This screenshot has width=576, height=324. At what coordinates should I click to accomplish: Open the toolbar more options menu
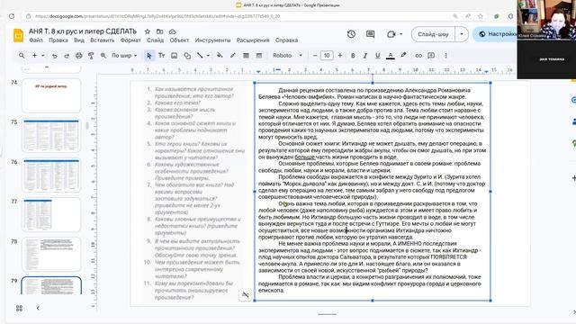coord(445,56)
